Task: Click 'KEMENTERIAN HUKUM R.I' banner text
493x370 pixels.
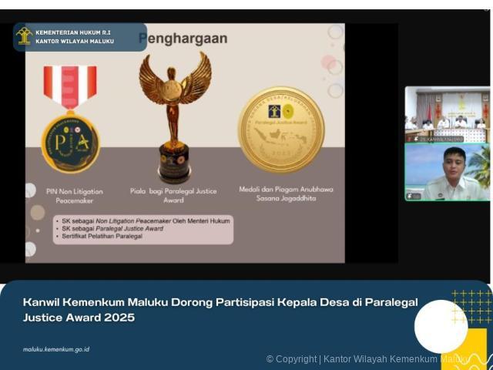Action: point(73,32)
